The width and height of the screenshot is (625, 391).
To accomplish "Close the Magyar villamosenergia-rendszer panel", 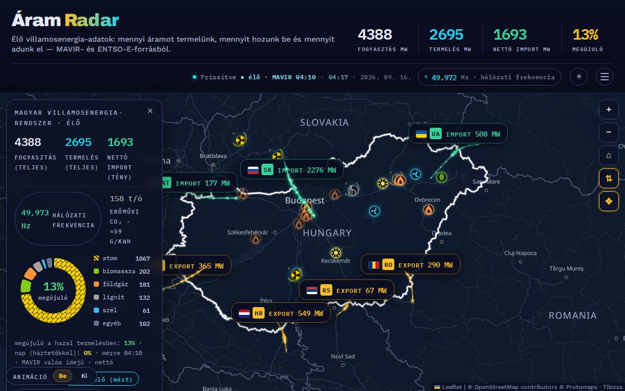I will click(x=150, y=111).
